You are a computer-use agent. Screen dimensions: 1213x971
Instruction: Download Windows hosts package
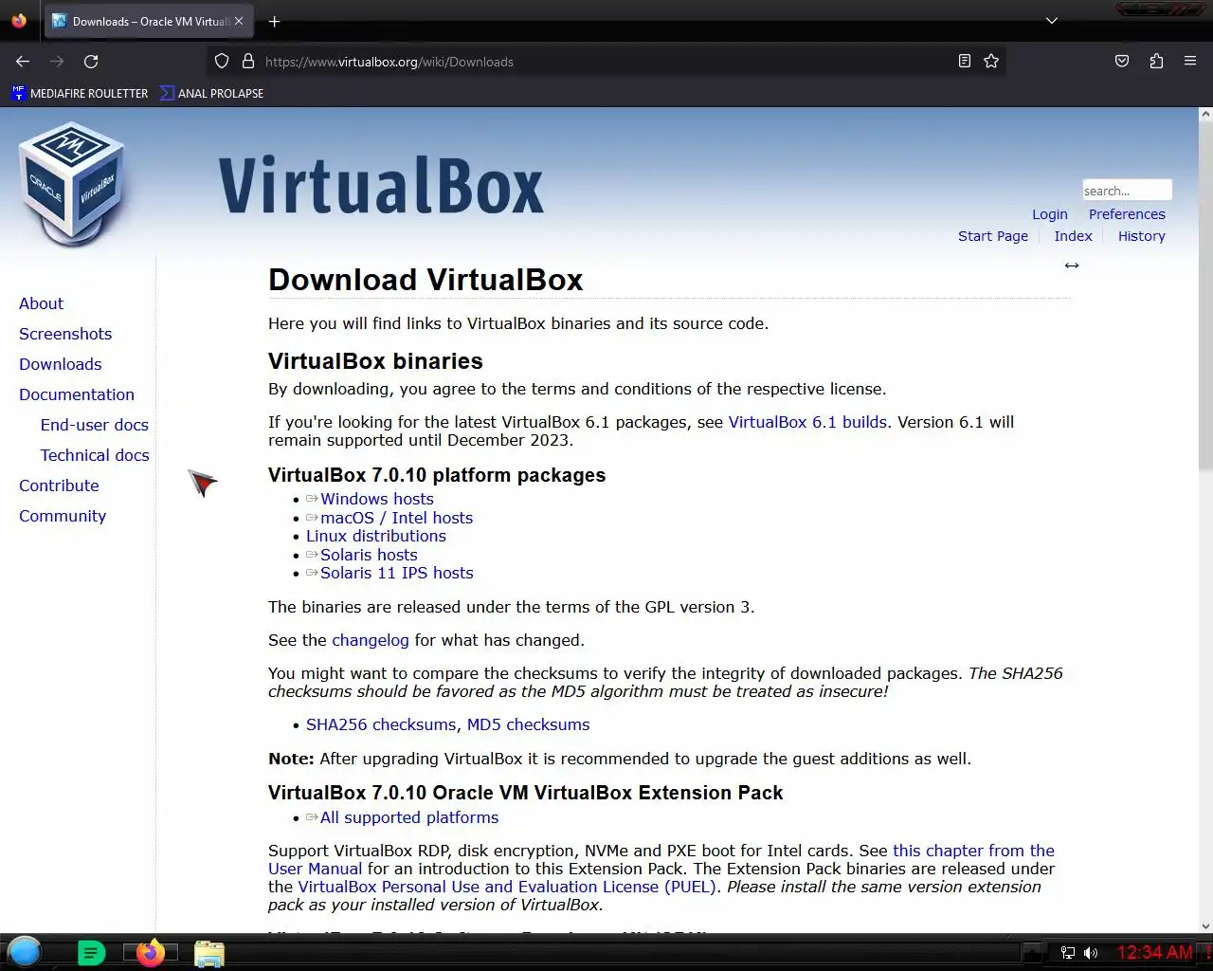pyautogui.click(x=376, y=499)
